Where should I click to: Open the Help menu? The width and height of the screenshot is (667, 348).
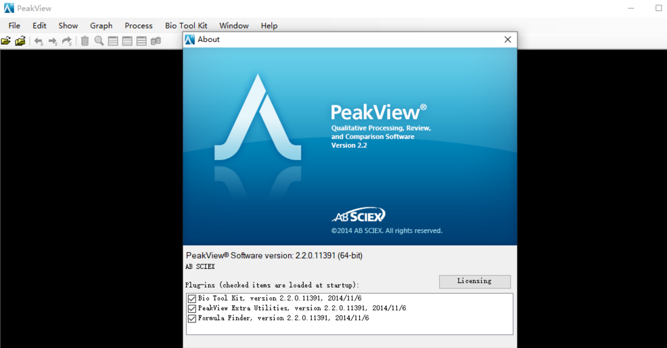[269, 26]
